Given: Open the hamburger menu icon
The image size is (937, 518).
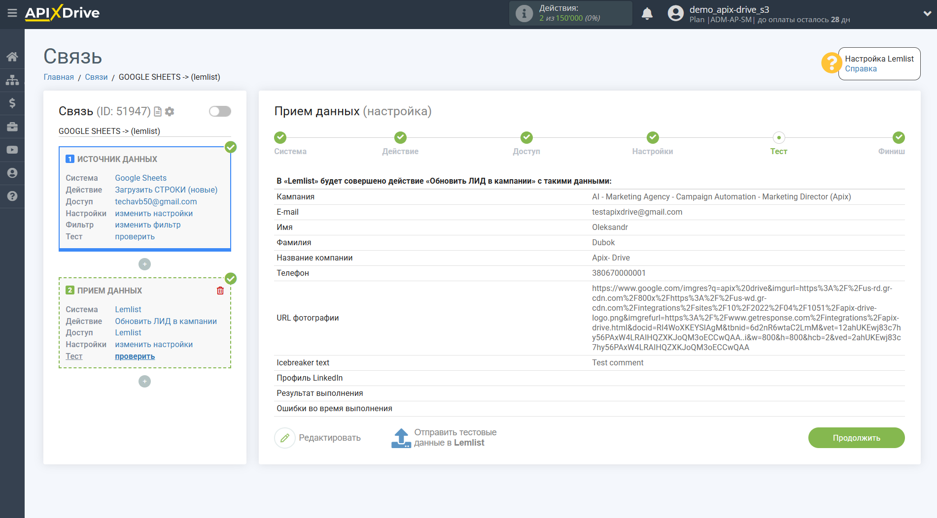Looking at the screenshot, I should (12, 13).
